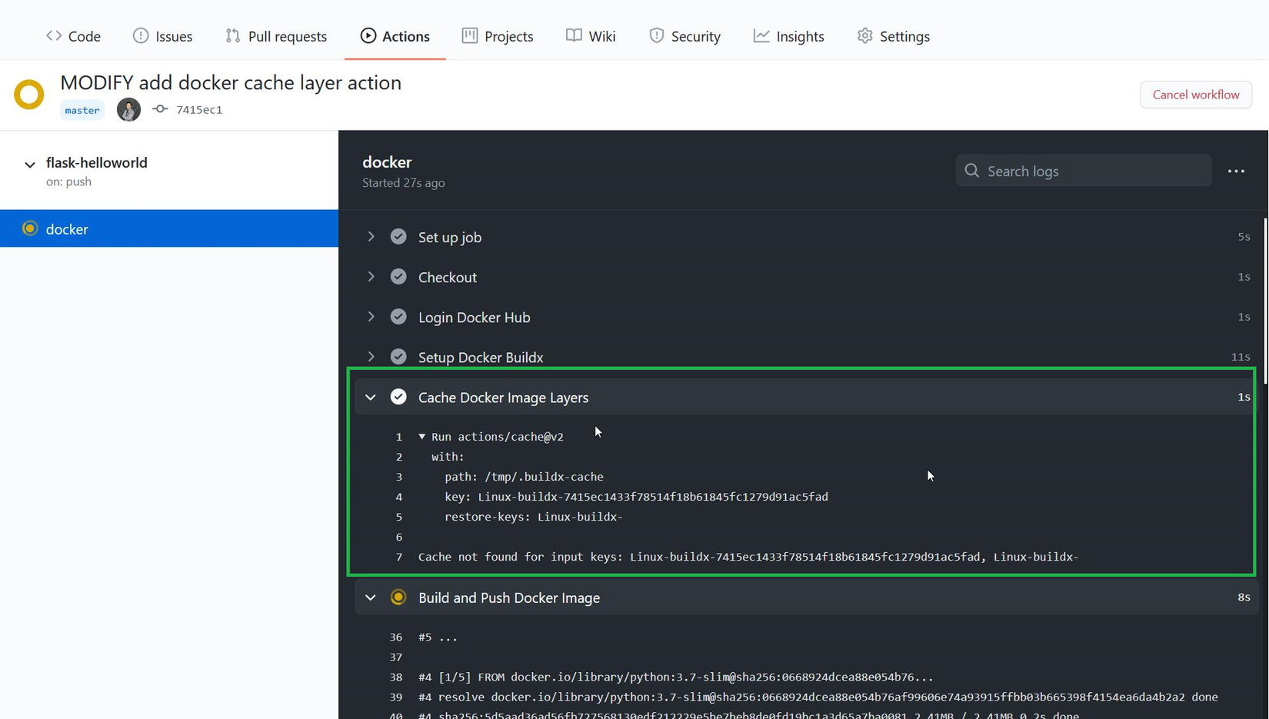Click the master branch label
This screenshot has width=1269, height=719.
[82, 110]
